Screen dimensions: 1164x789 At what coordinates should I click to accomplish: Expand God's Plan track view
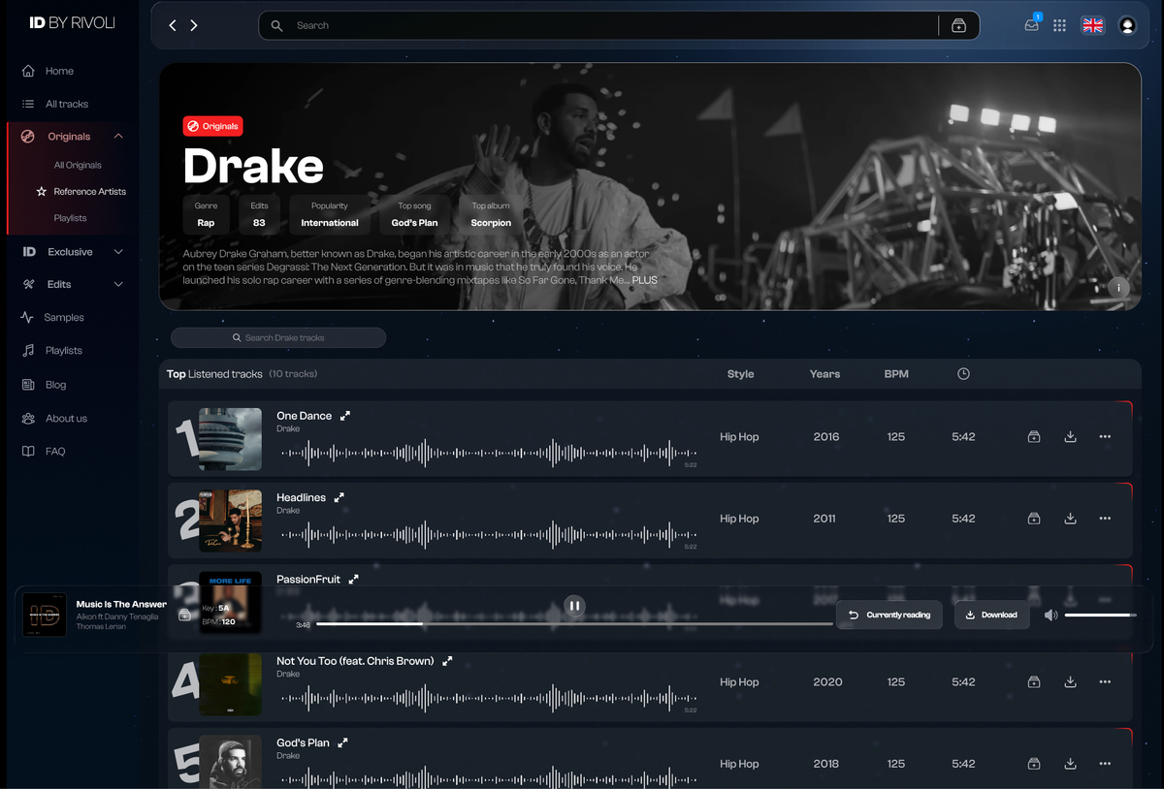coord(342,742)
